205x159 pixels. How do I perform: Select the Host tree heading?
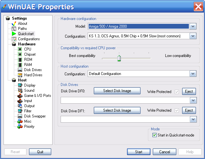pyautogui.click(x=22, y=80)
